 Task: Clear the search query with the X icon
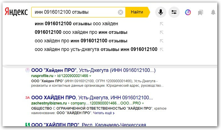pos(121,12)
